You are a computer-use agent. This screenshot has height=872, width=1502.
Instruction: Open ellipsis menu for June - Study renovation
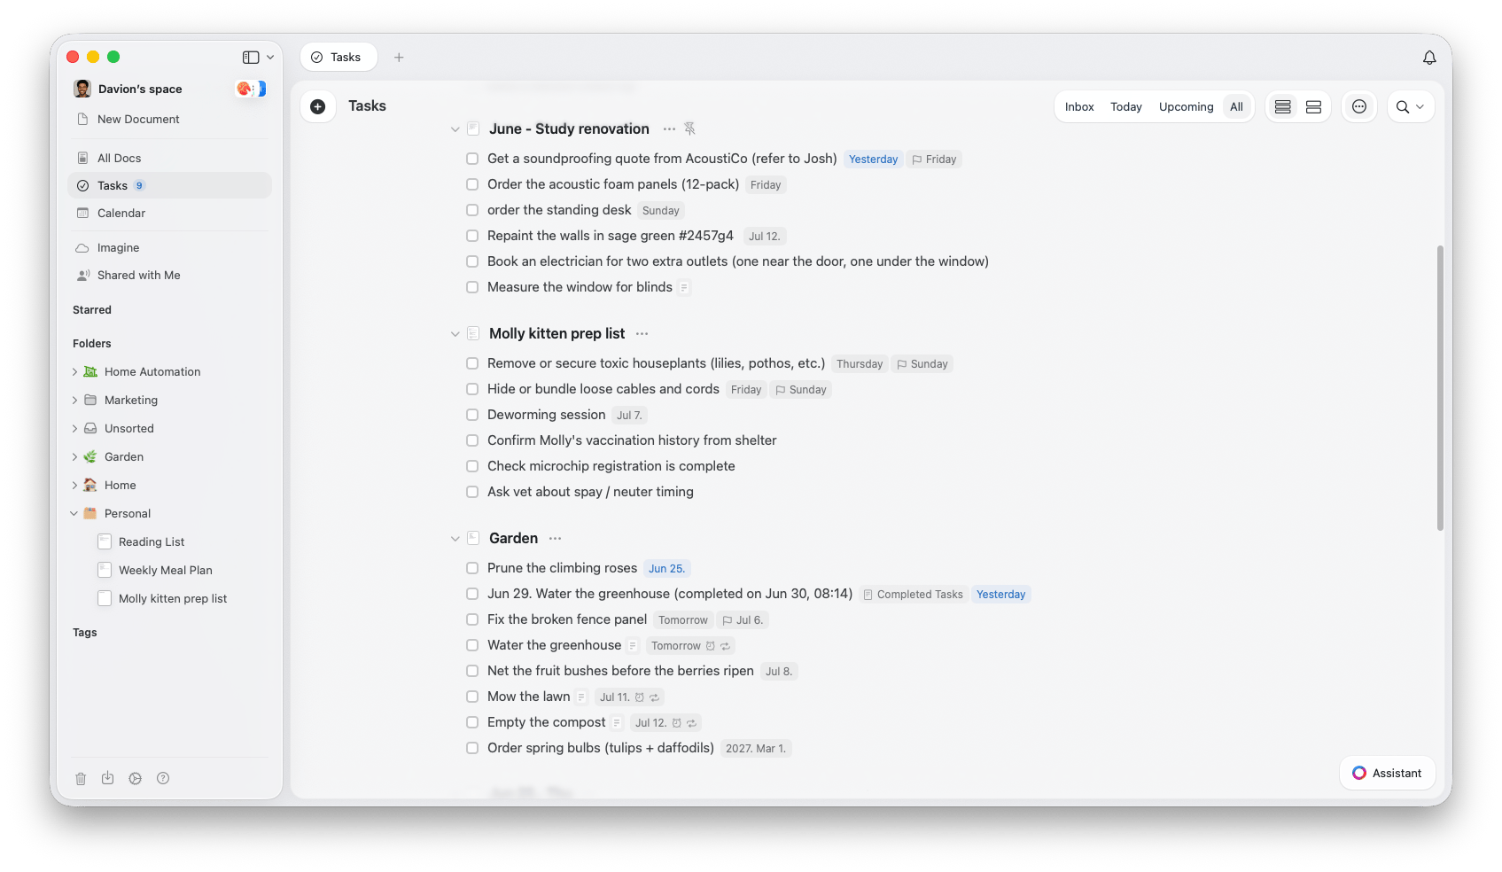click(x=669, y=129)
